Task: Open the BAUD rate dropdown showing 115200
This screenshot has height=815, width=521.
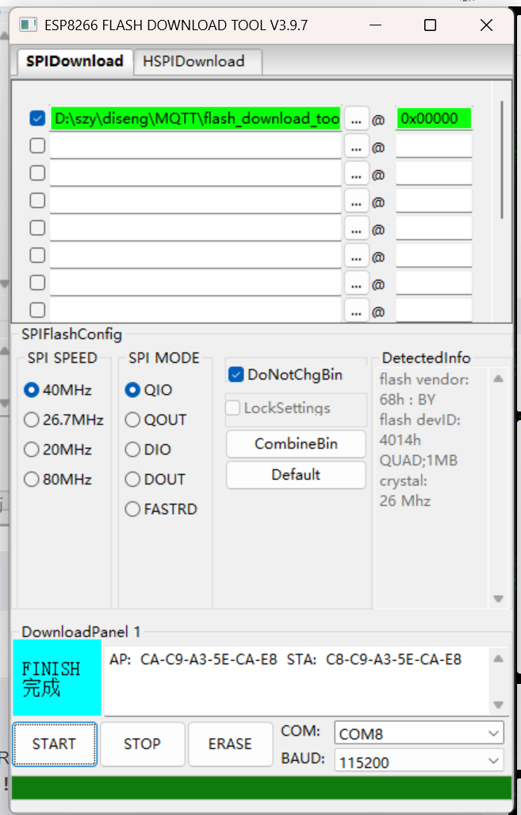Action: tap(419, 762)
